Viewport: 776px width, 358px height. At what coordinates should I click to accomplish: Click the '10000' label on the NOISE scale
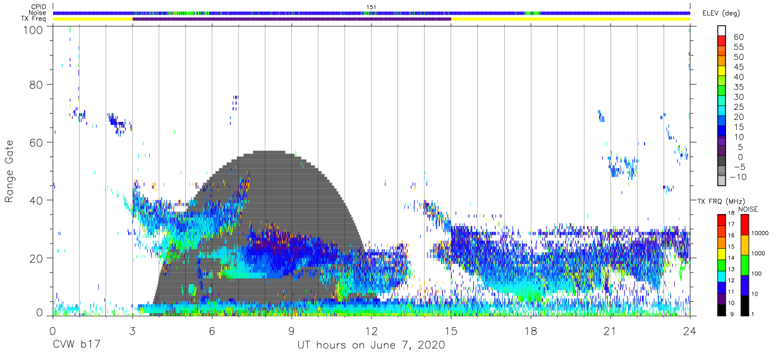tap(760, 233)
